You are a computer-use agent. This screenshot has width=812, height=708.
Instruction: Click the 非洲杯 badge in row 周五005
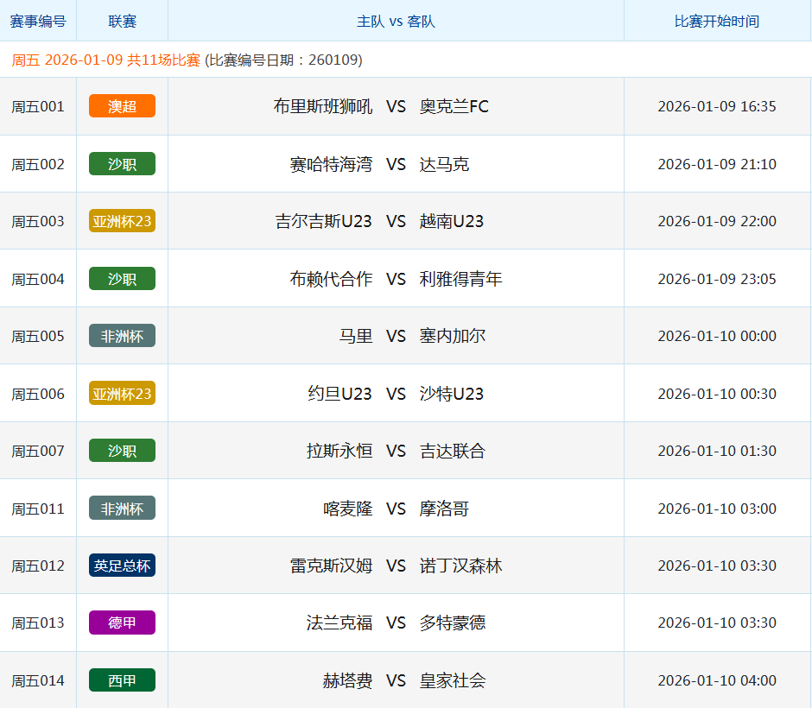click(122, 336)
